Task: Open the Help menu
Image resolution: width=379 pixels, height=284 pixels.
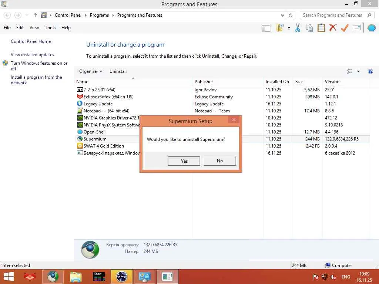Action: (66, 28)
